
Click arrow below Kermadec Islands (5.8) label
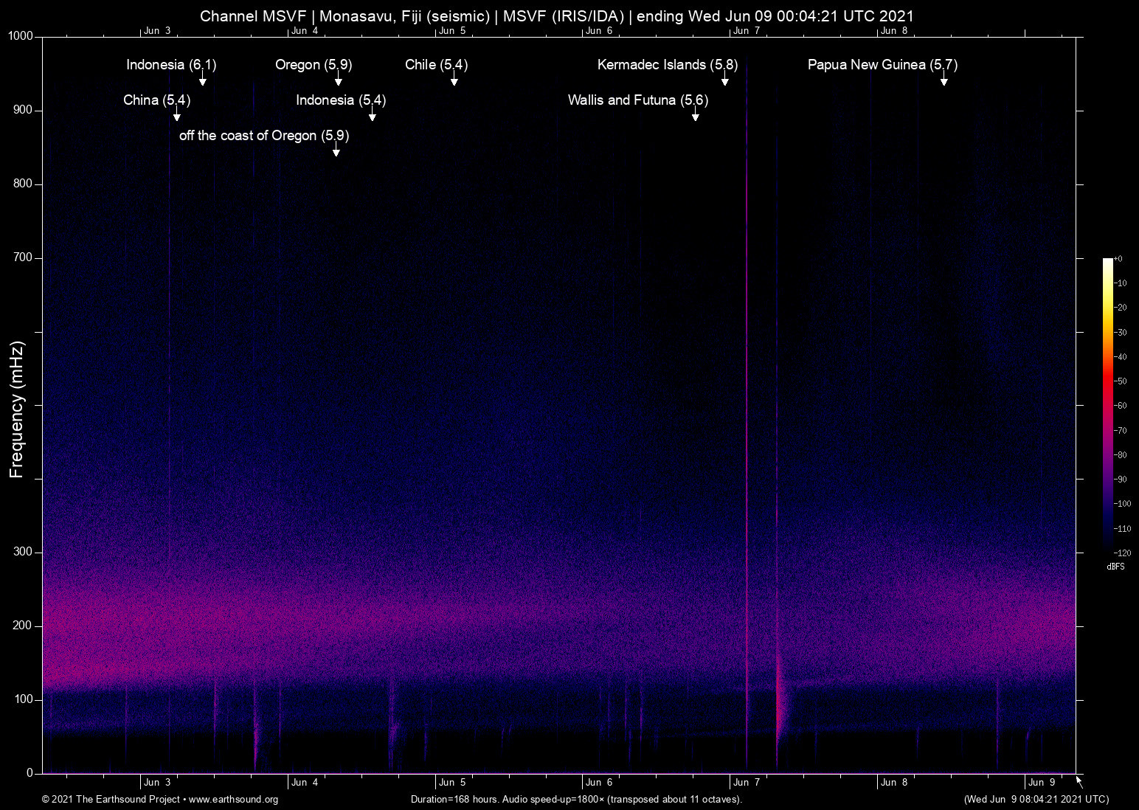tap(724, 80)
